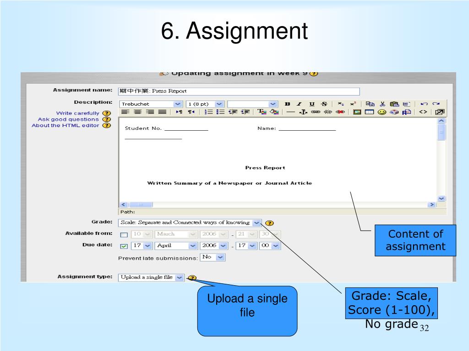The height and width of the screenshot is (351, 469).
Task: Justify the text fully
Action: 163,112
